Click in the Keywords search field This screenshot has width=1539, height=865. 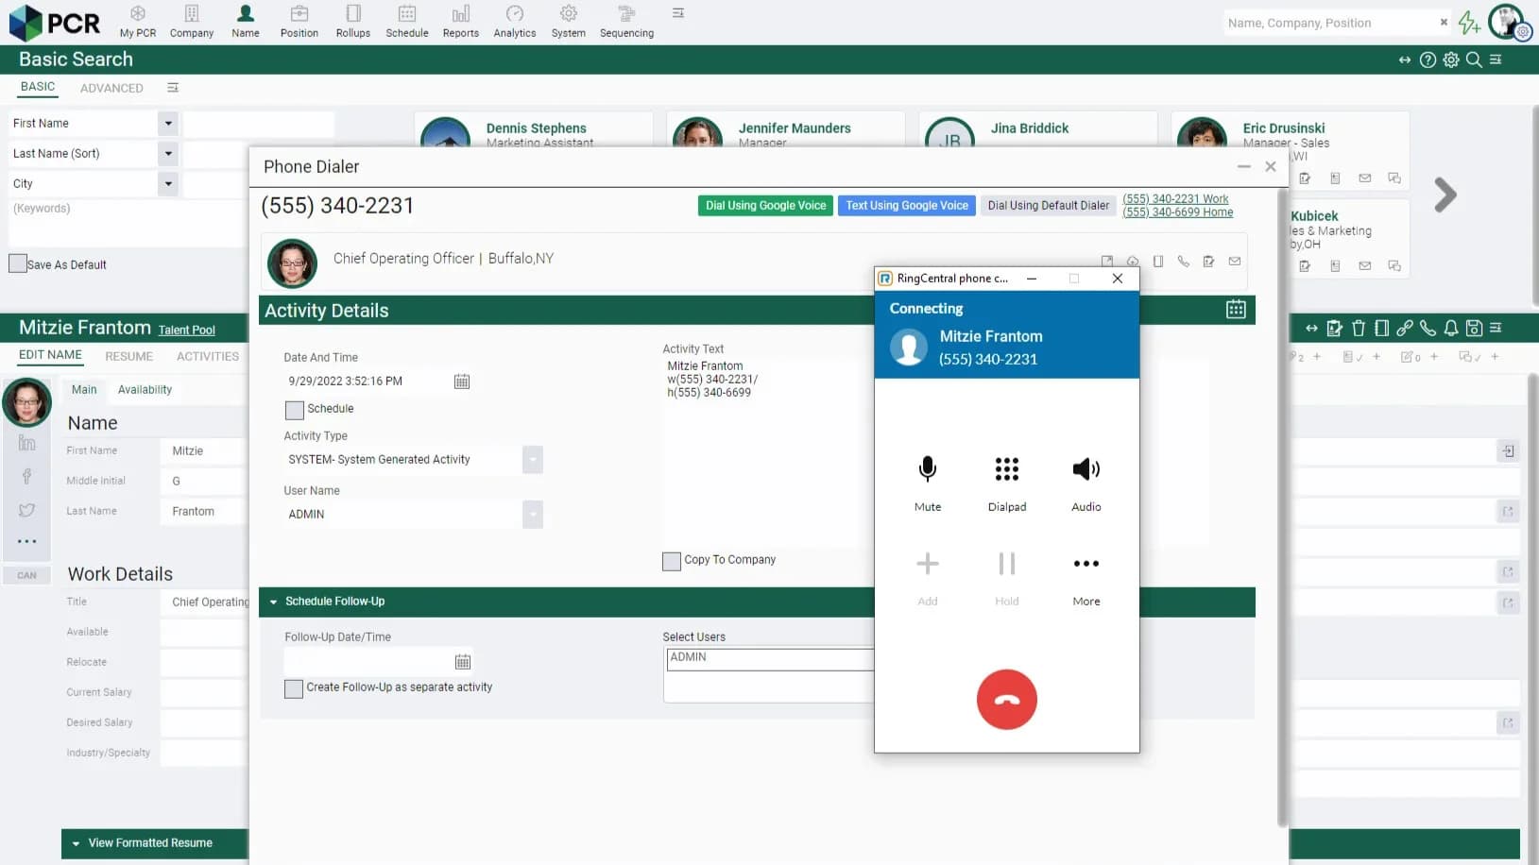127,225
